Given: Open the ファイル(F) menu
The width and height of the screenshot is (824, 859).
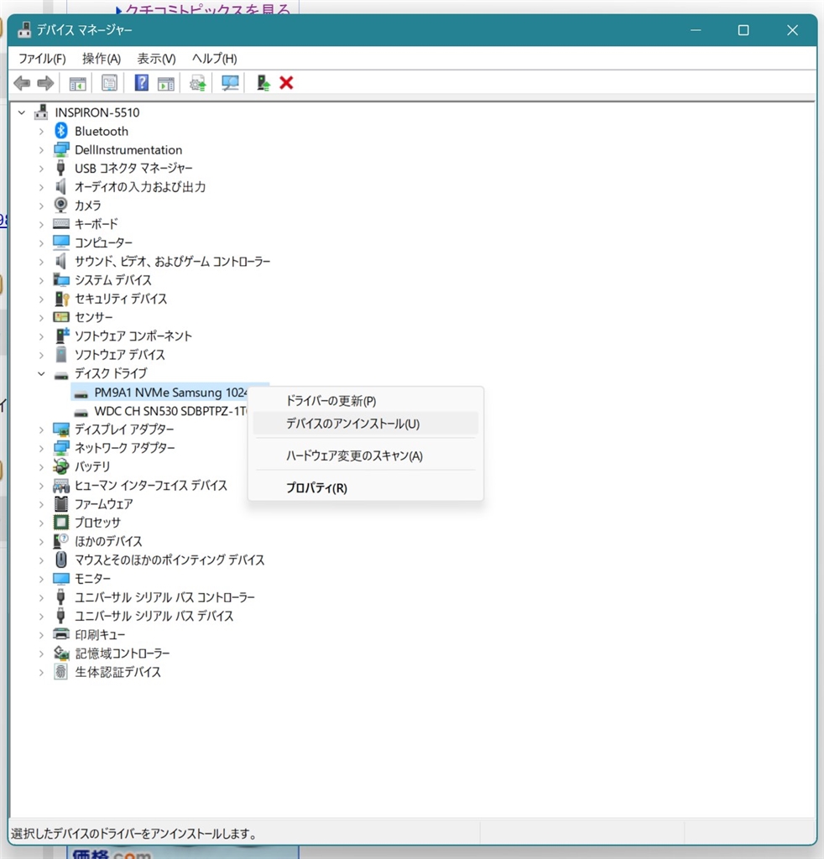Looking at the screenshot, I should [x=42, y=59].
